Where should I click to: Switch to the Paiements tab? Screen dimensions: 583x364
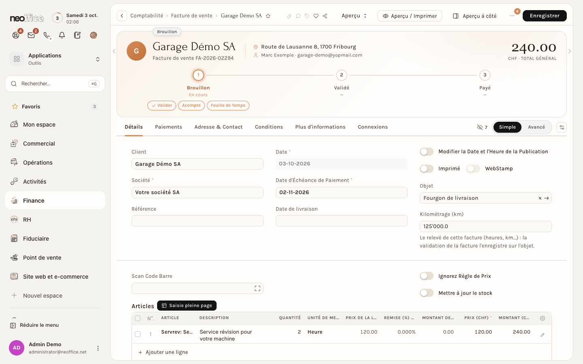pos(168,127)
